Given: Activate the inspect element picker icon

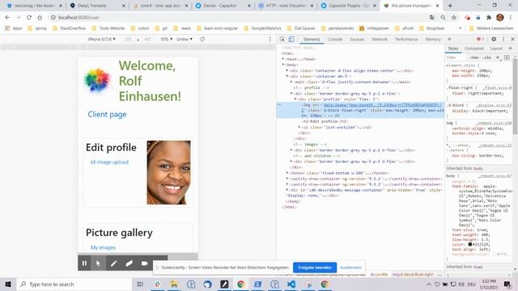Looking at the screenshot, I should point(282,39).
